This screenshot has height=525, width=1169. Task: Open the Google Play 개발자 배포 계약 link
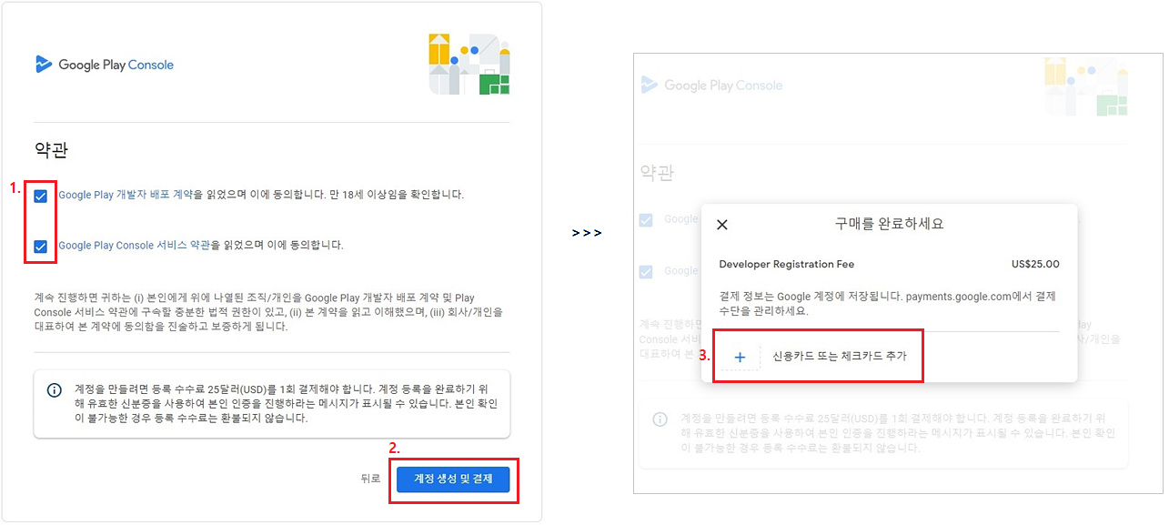[x=126, y=195]
